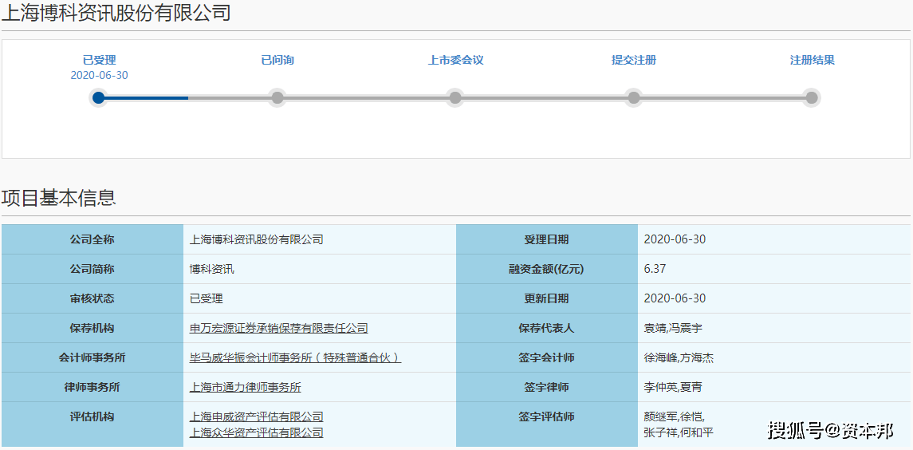The height and width of the screenshot is (450, 913).
Task: Select the 已问询 stage label
Action: (x=277, y=60)
